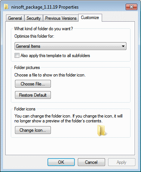
Task: Enable the apply template to subfolders checkbox
Action: point(17,55)
